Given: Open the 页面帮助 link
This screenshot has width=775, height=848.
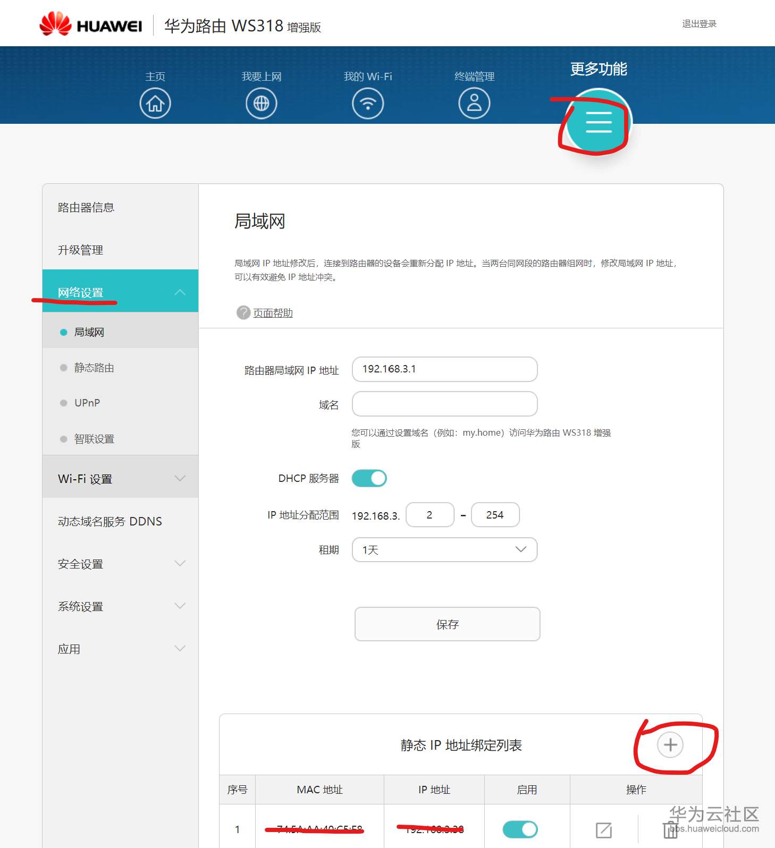Looking at the screenshot, I should (x=273, y=313).
